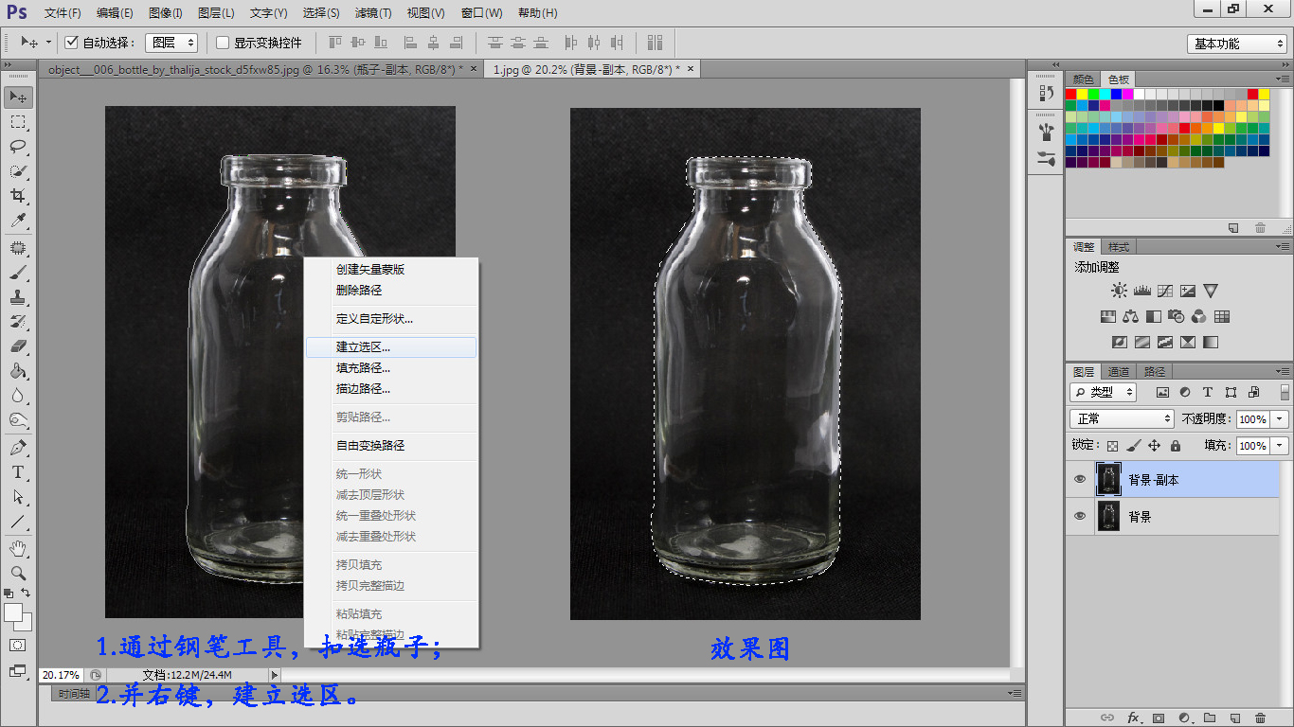1294x727 pixels.
Task: Choose 删除路径 from context menu
Action: pos(391,291)
